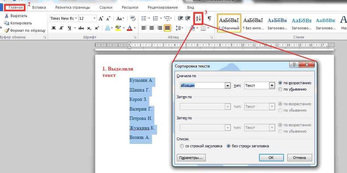Apply subscript (x₂) formatting
Screen dimensions: 347x173
(x=89, y=28)
